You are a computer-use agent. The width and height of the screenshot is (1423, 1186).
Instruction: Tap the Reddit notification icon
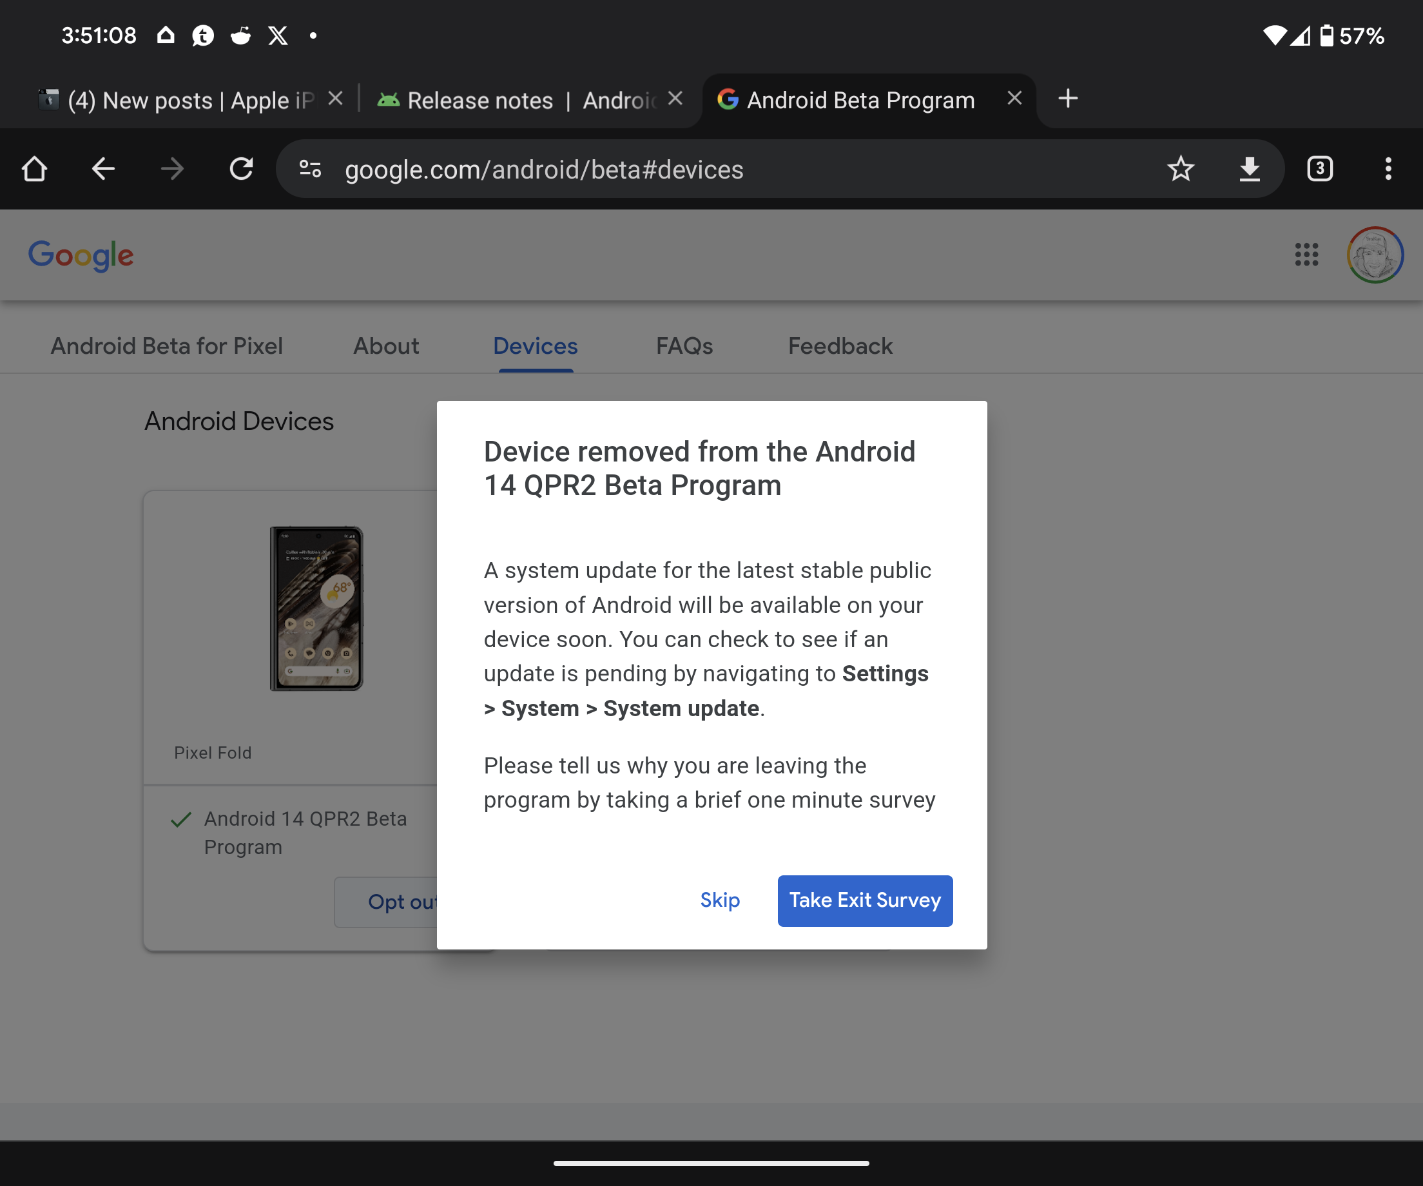240,35
